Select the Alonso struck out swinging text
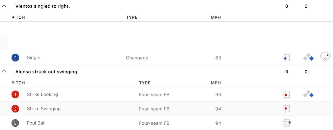Screen dimensions: 333x130 (x=47, y=72)
